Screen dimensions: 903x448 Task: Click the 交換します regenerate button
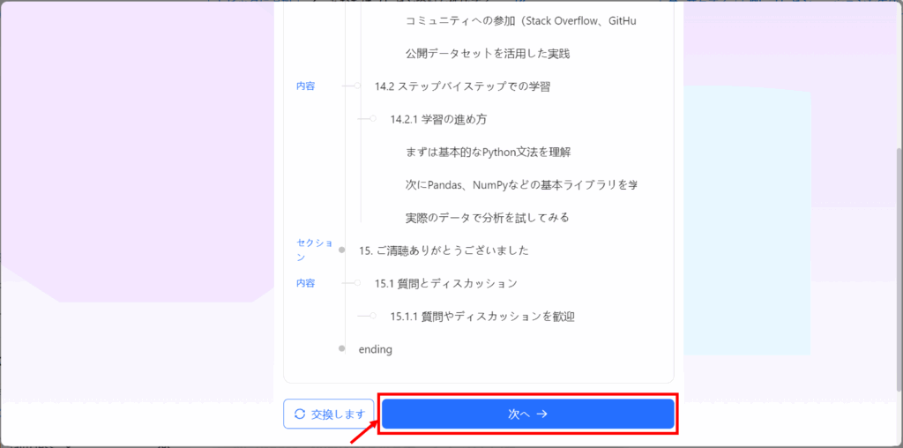point(329,414)
